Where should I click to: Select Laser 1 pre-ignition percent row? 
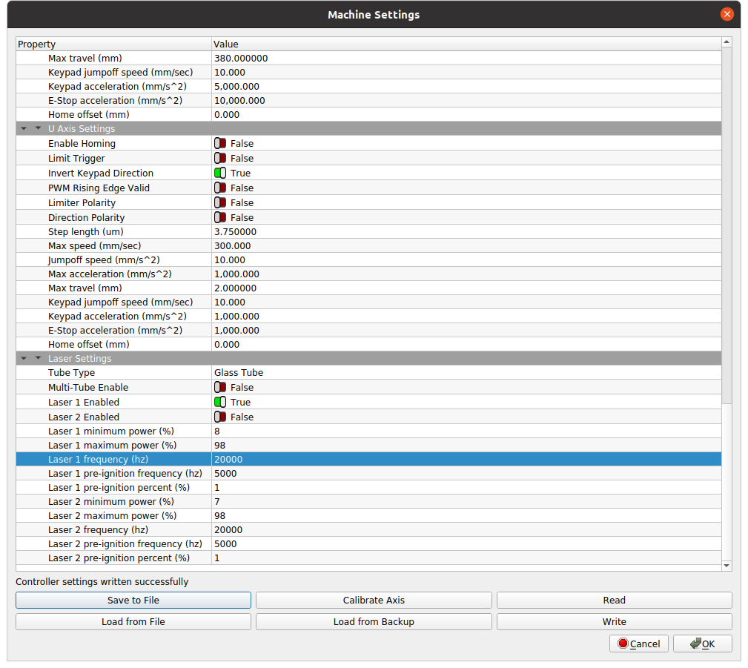[368, 488]
